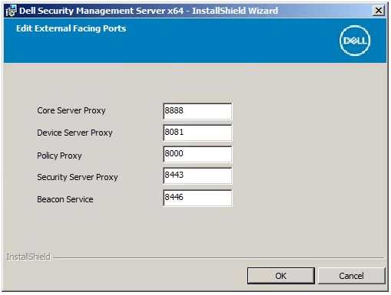The height and width of the screenshot is (295, 391).
Task: Click the Core Server Proxy port field
Action: click(x=197, y=111)
